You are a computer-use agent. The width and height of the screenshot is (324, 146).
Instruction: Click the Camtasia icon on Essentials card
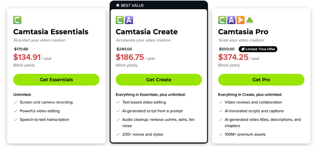17,20
